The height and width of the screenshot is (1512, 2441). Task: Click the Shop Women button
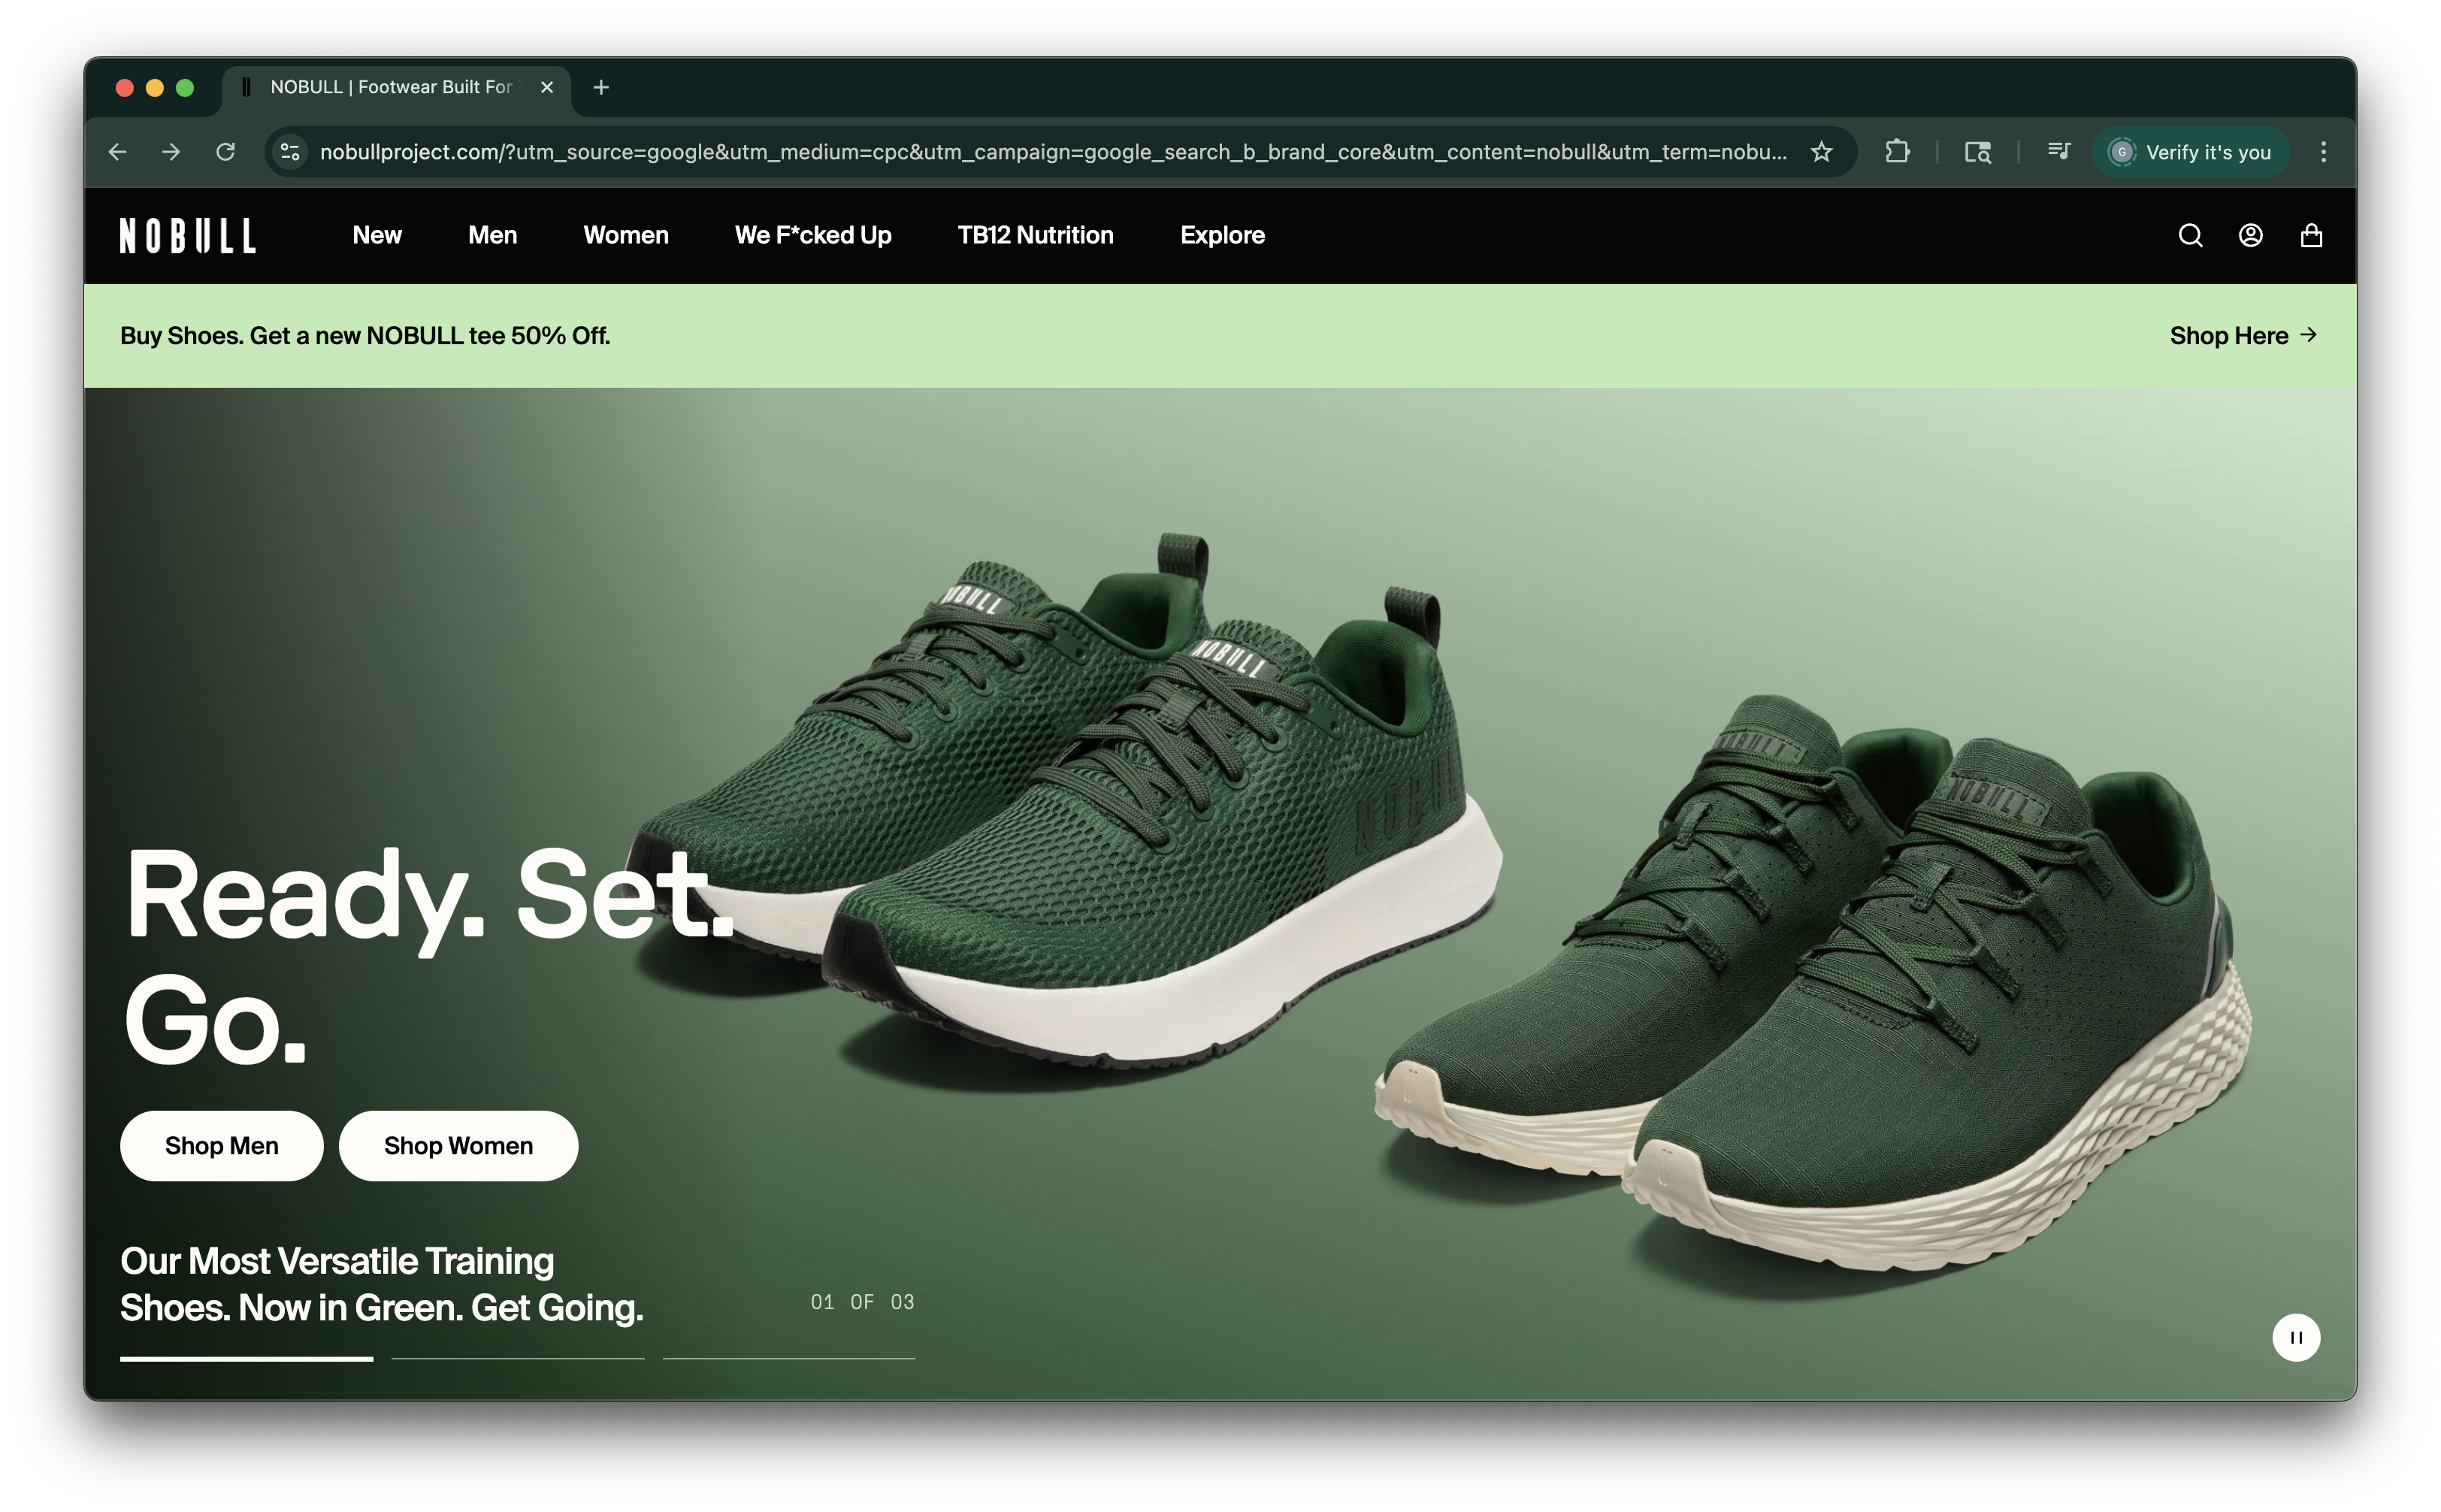click(x=458, y=1146)
